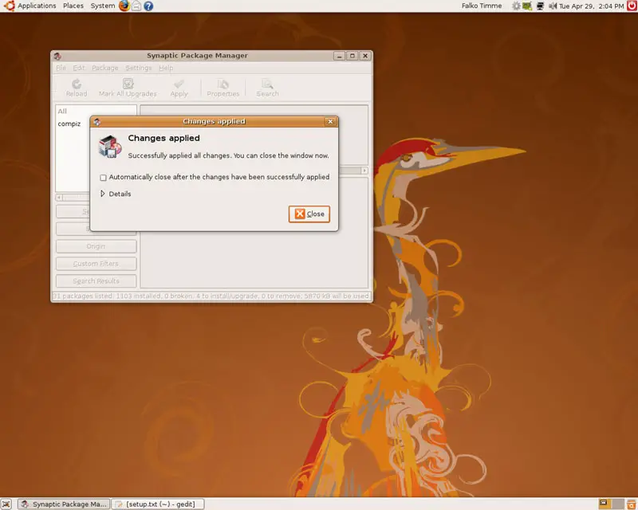Switch to setup.txt gedit window
The width and height of the screenshot is (638, 510).
(158, 504)
